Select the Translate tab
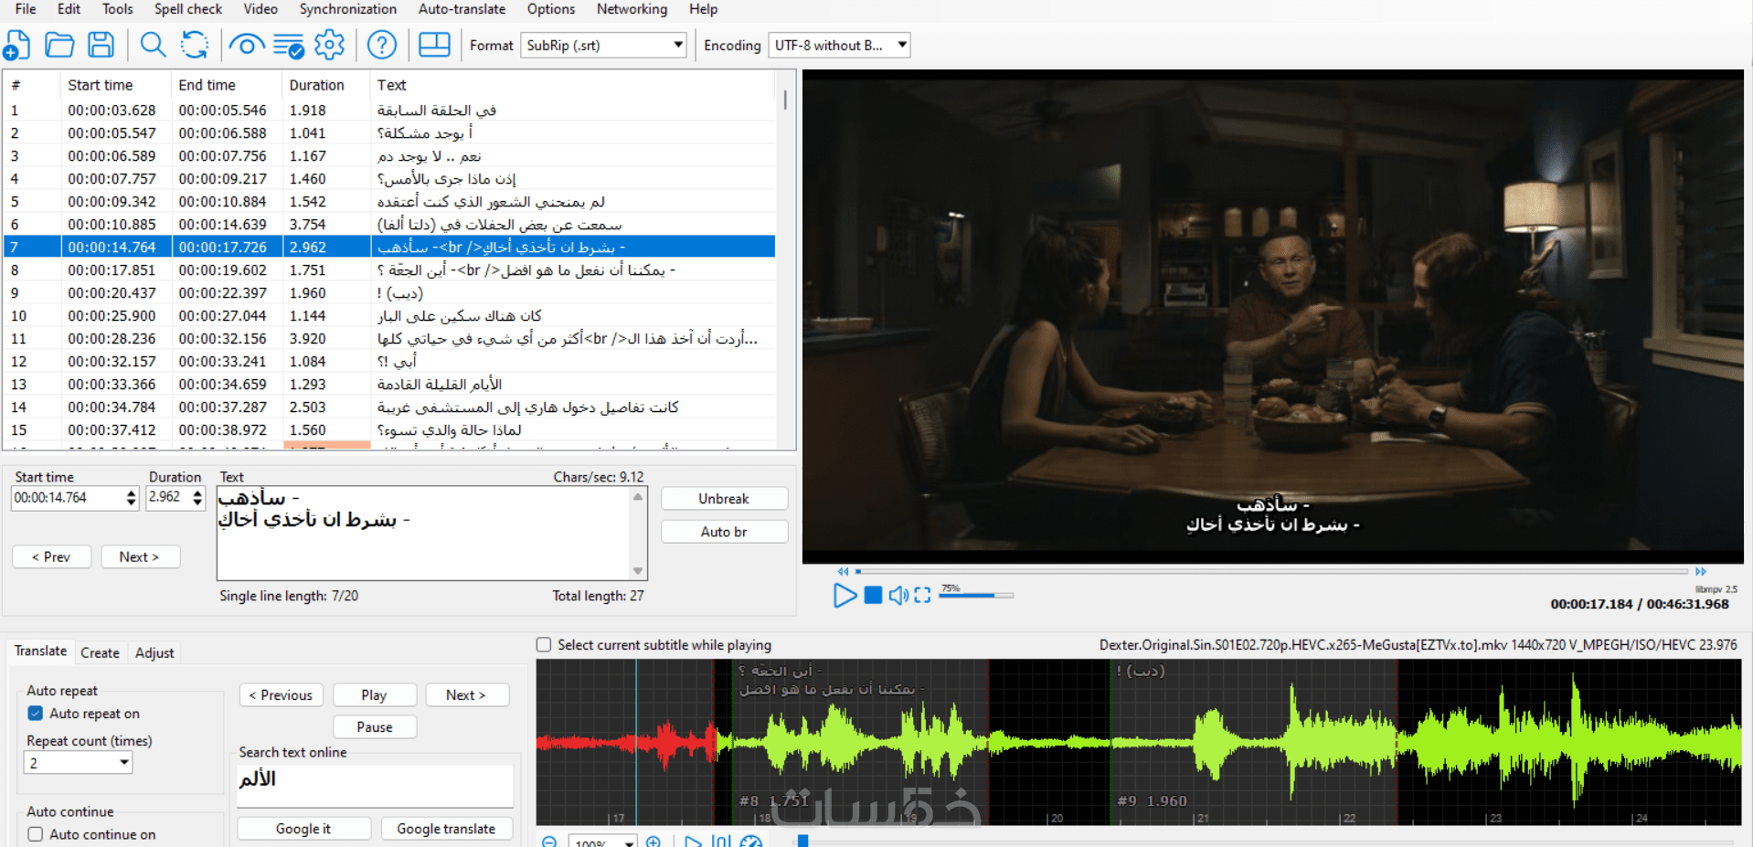This screenshot has height=847, width=1753. [40, 651]
